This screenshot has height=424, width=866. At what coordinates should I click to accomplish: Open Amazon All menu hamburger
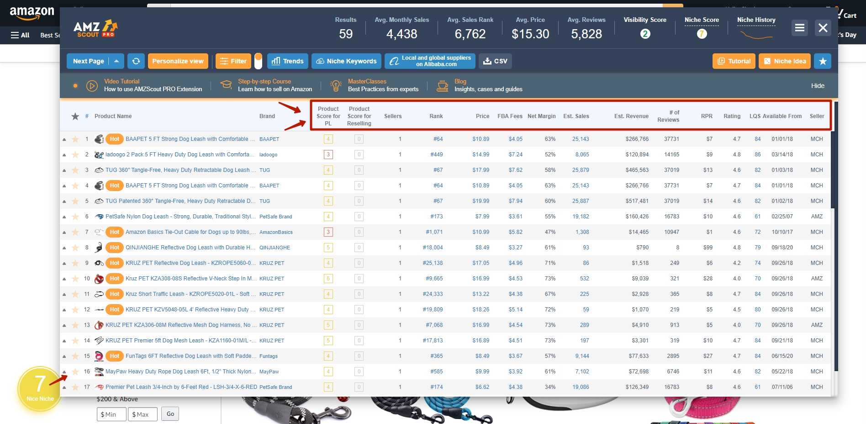click(x=20, y=35)
